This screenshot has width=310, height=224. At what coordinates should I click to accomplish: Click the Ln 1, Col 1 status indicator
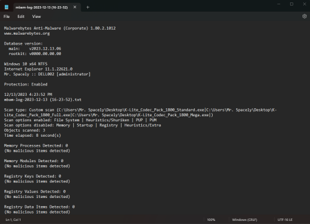(x=13, y=220)
